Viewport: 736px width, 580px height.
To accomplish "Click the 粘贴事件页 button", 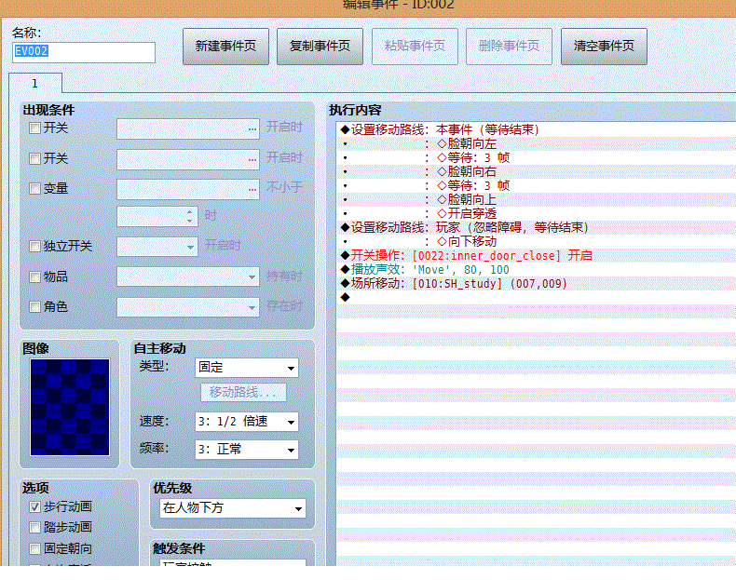I will click(415, 46).
